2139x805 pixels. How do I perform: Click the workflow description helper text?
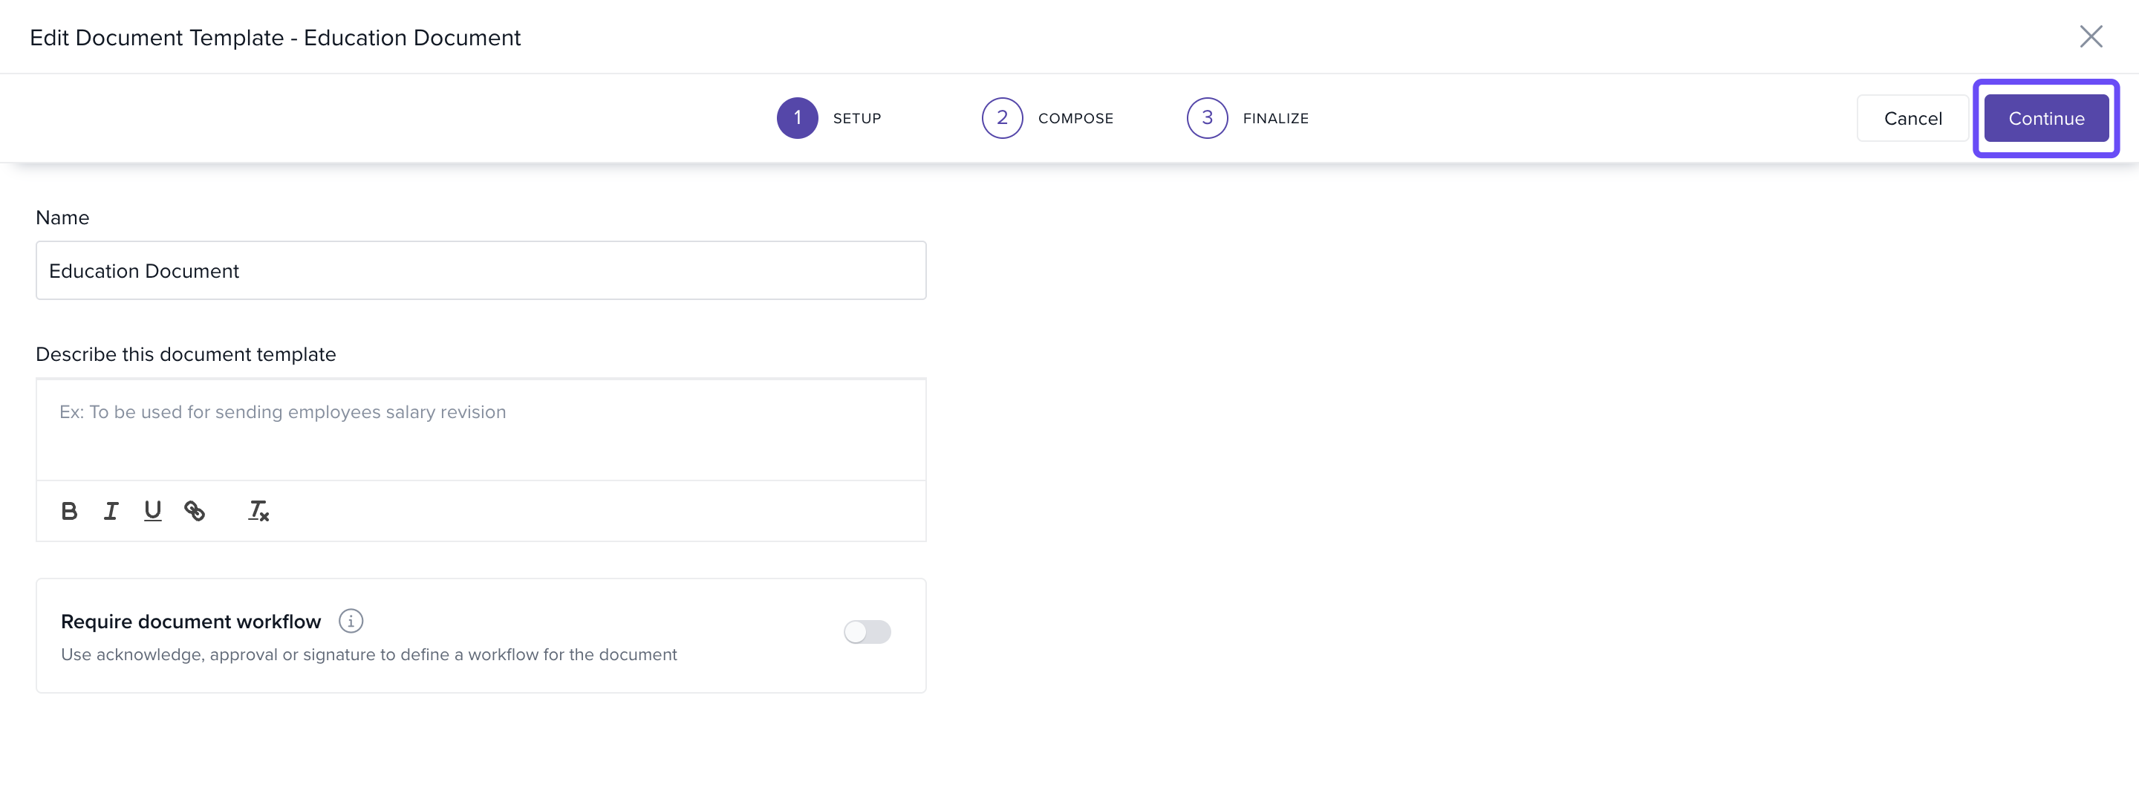pyautogui.click(x=368, y=655)
